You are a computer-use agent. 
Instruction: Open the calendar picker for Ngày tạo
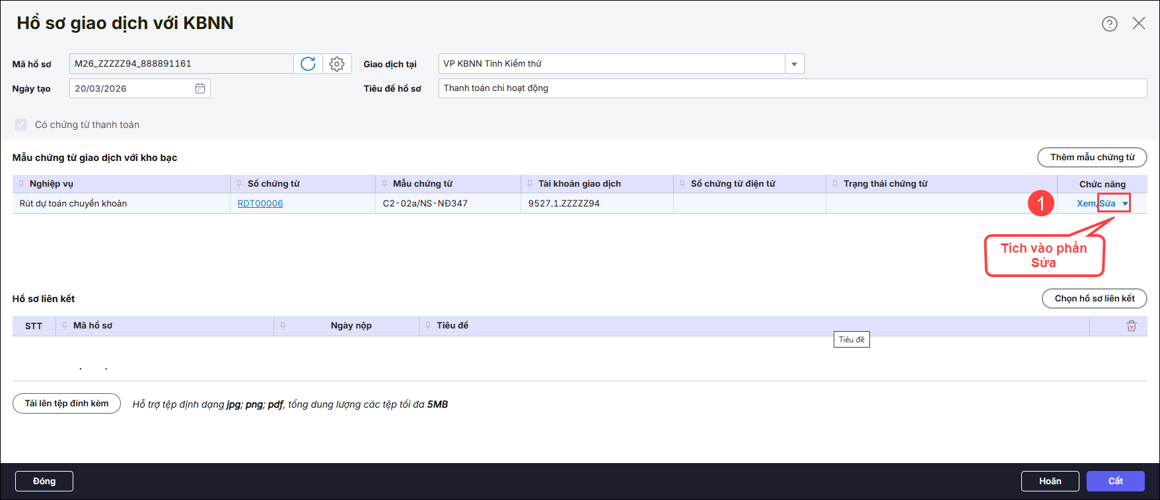click(200, 88)
